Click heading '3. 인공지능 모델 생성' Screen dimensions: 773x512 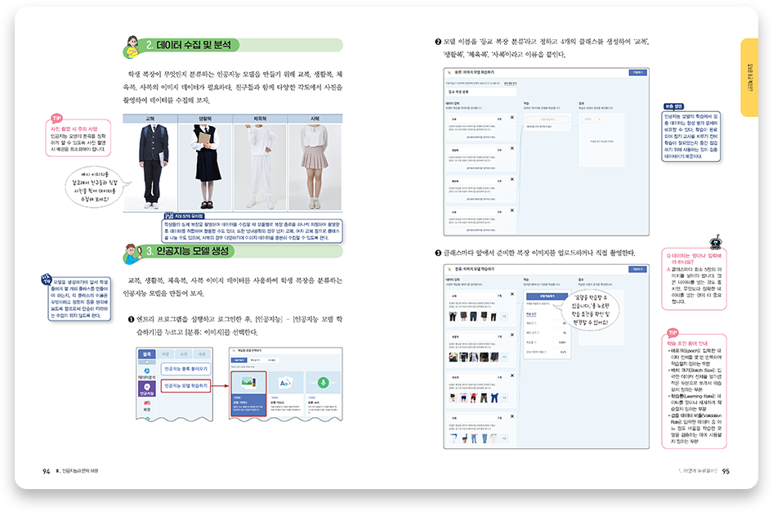coord(188,251)
